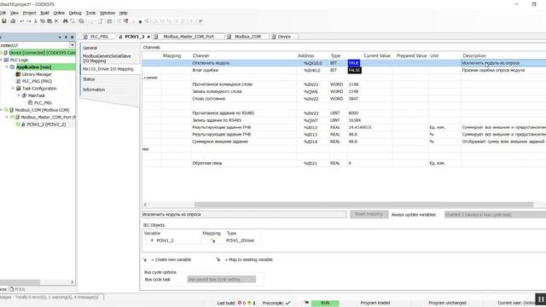Click the Modbus_COM device icon in tree
This screenshot has height=307, width=546.
coord(11,110)
